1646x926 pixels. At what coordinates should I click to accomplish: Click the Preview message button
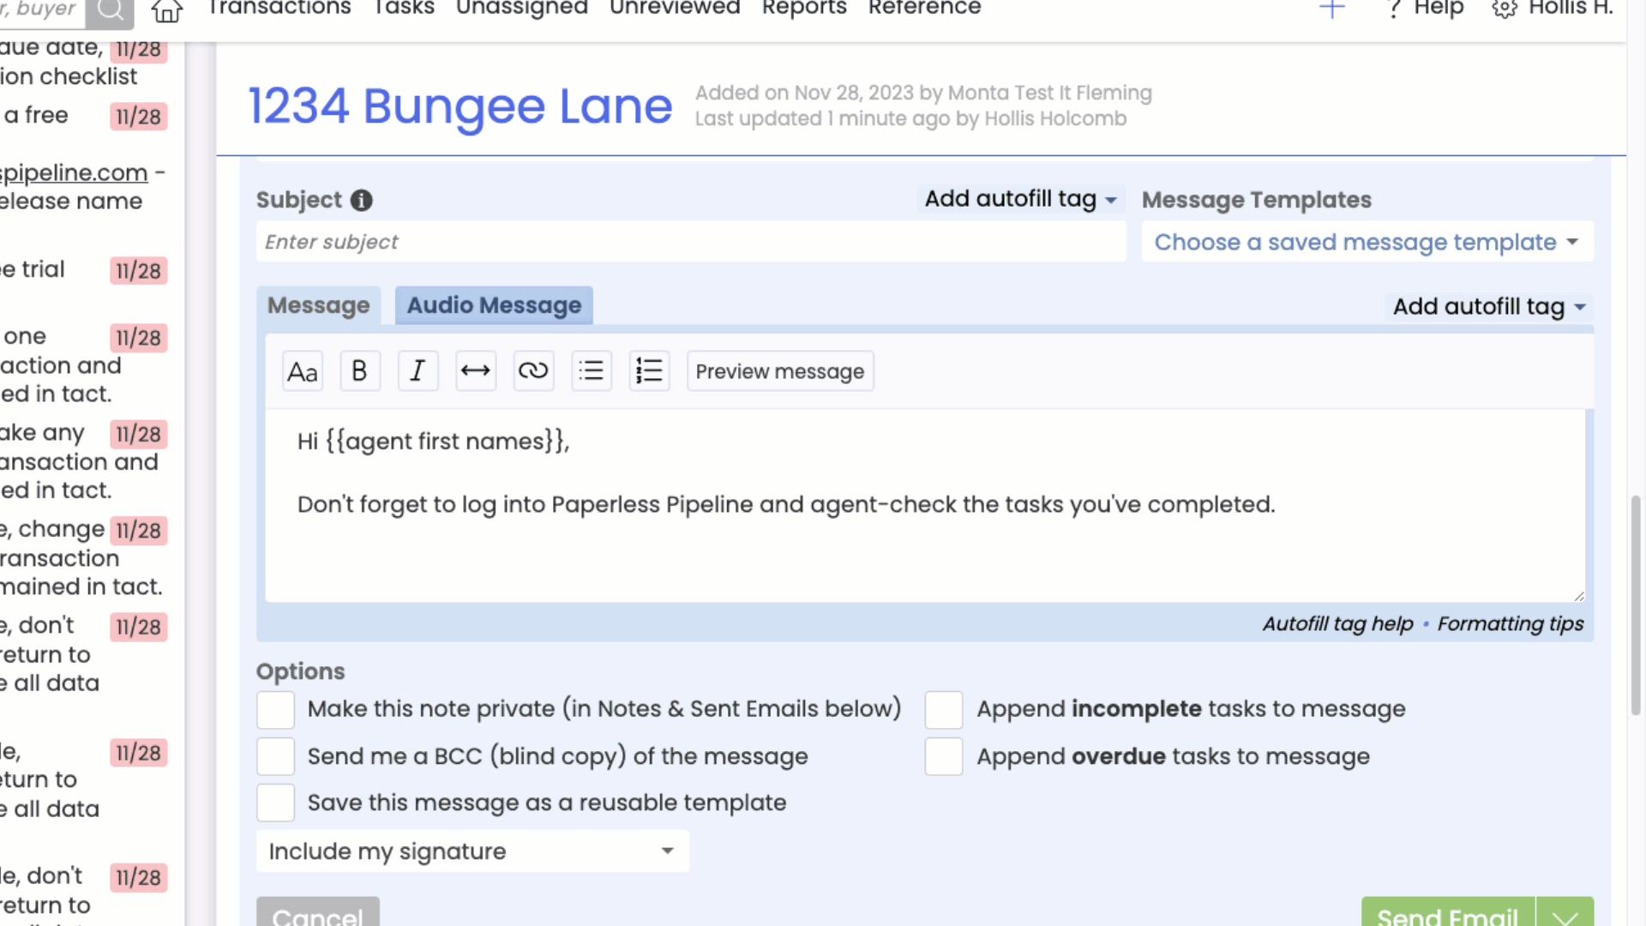click(x=779, y=371)
